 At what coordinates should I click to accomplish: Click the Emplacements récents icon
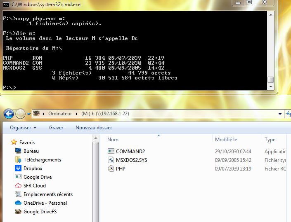pos(18,194)
